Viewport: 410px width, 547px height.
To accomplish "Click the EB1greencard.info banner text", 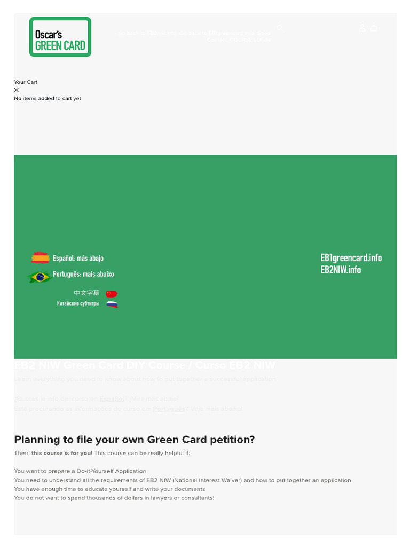I will click(351, 257).
